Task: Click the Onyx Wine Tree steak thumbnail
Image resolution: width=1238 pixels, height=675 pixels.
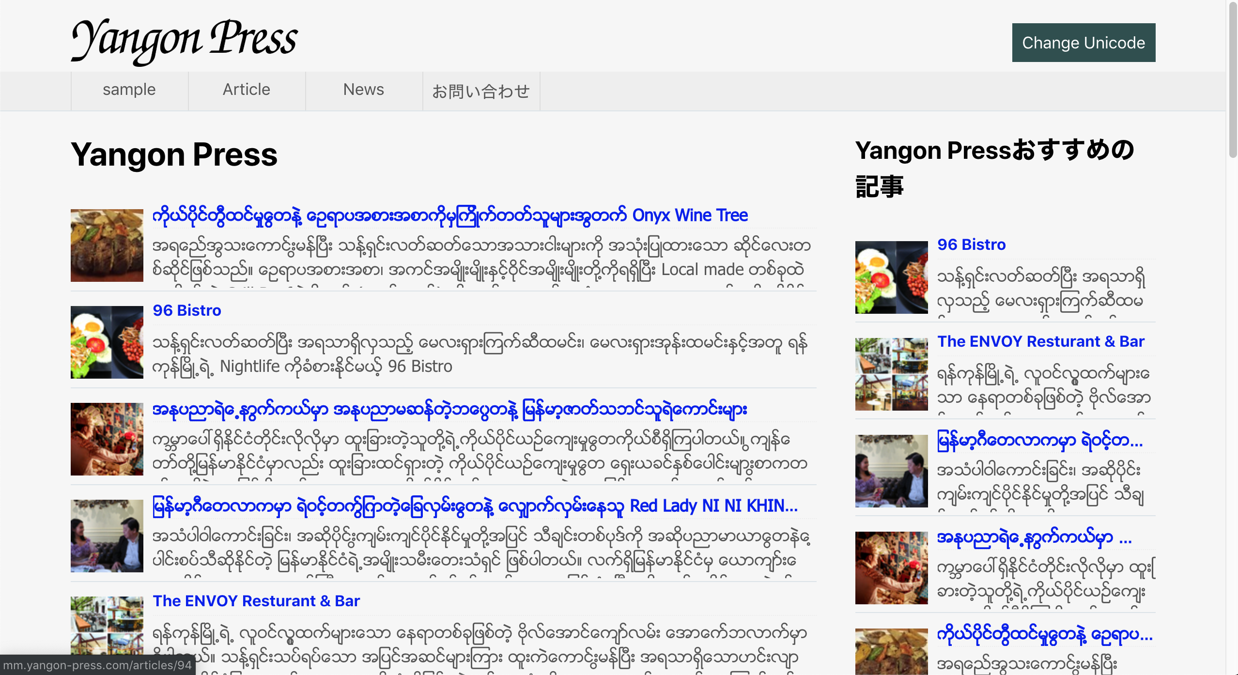Action: click(107, 245)
